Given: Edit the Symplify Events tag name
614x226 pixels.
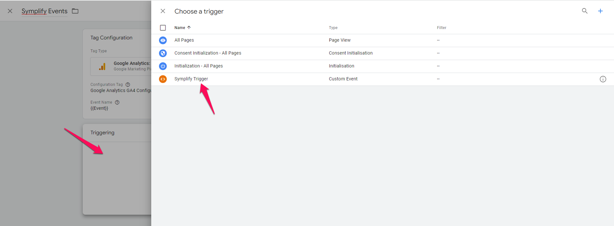Looking at the screenshot, I should pos(45,11).
